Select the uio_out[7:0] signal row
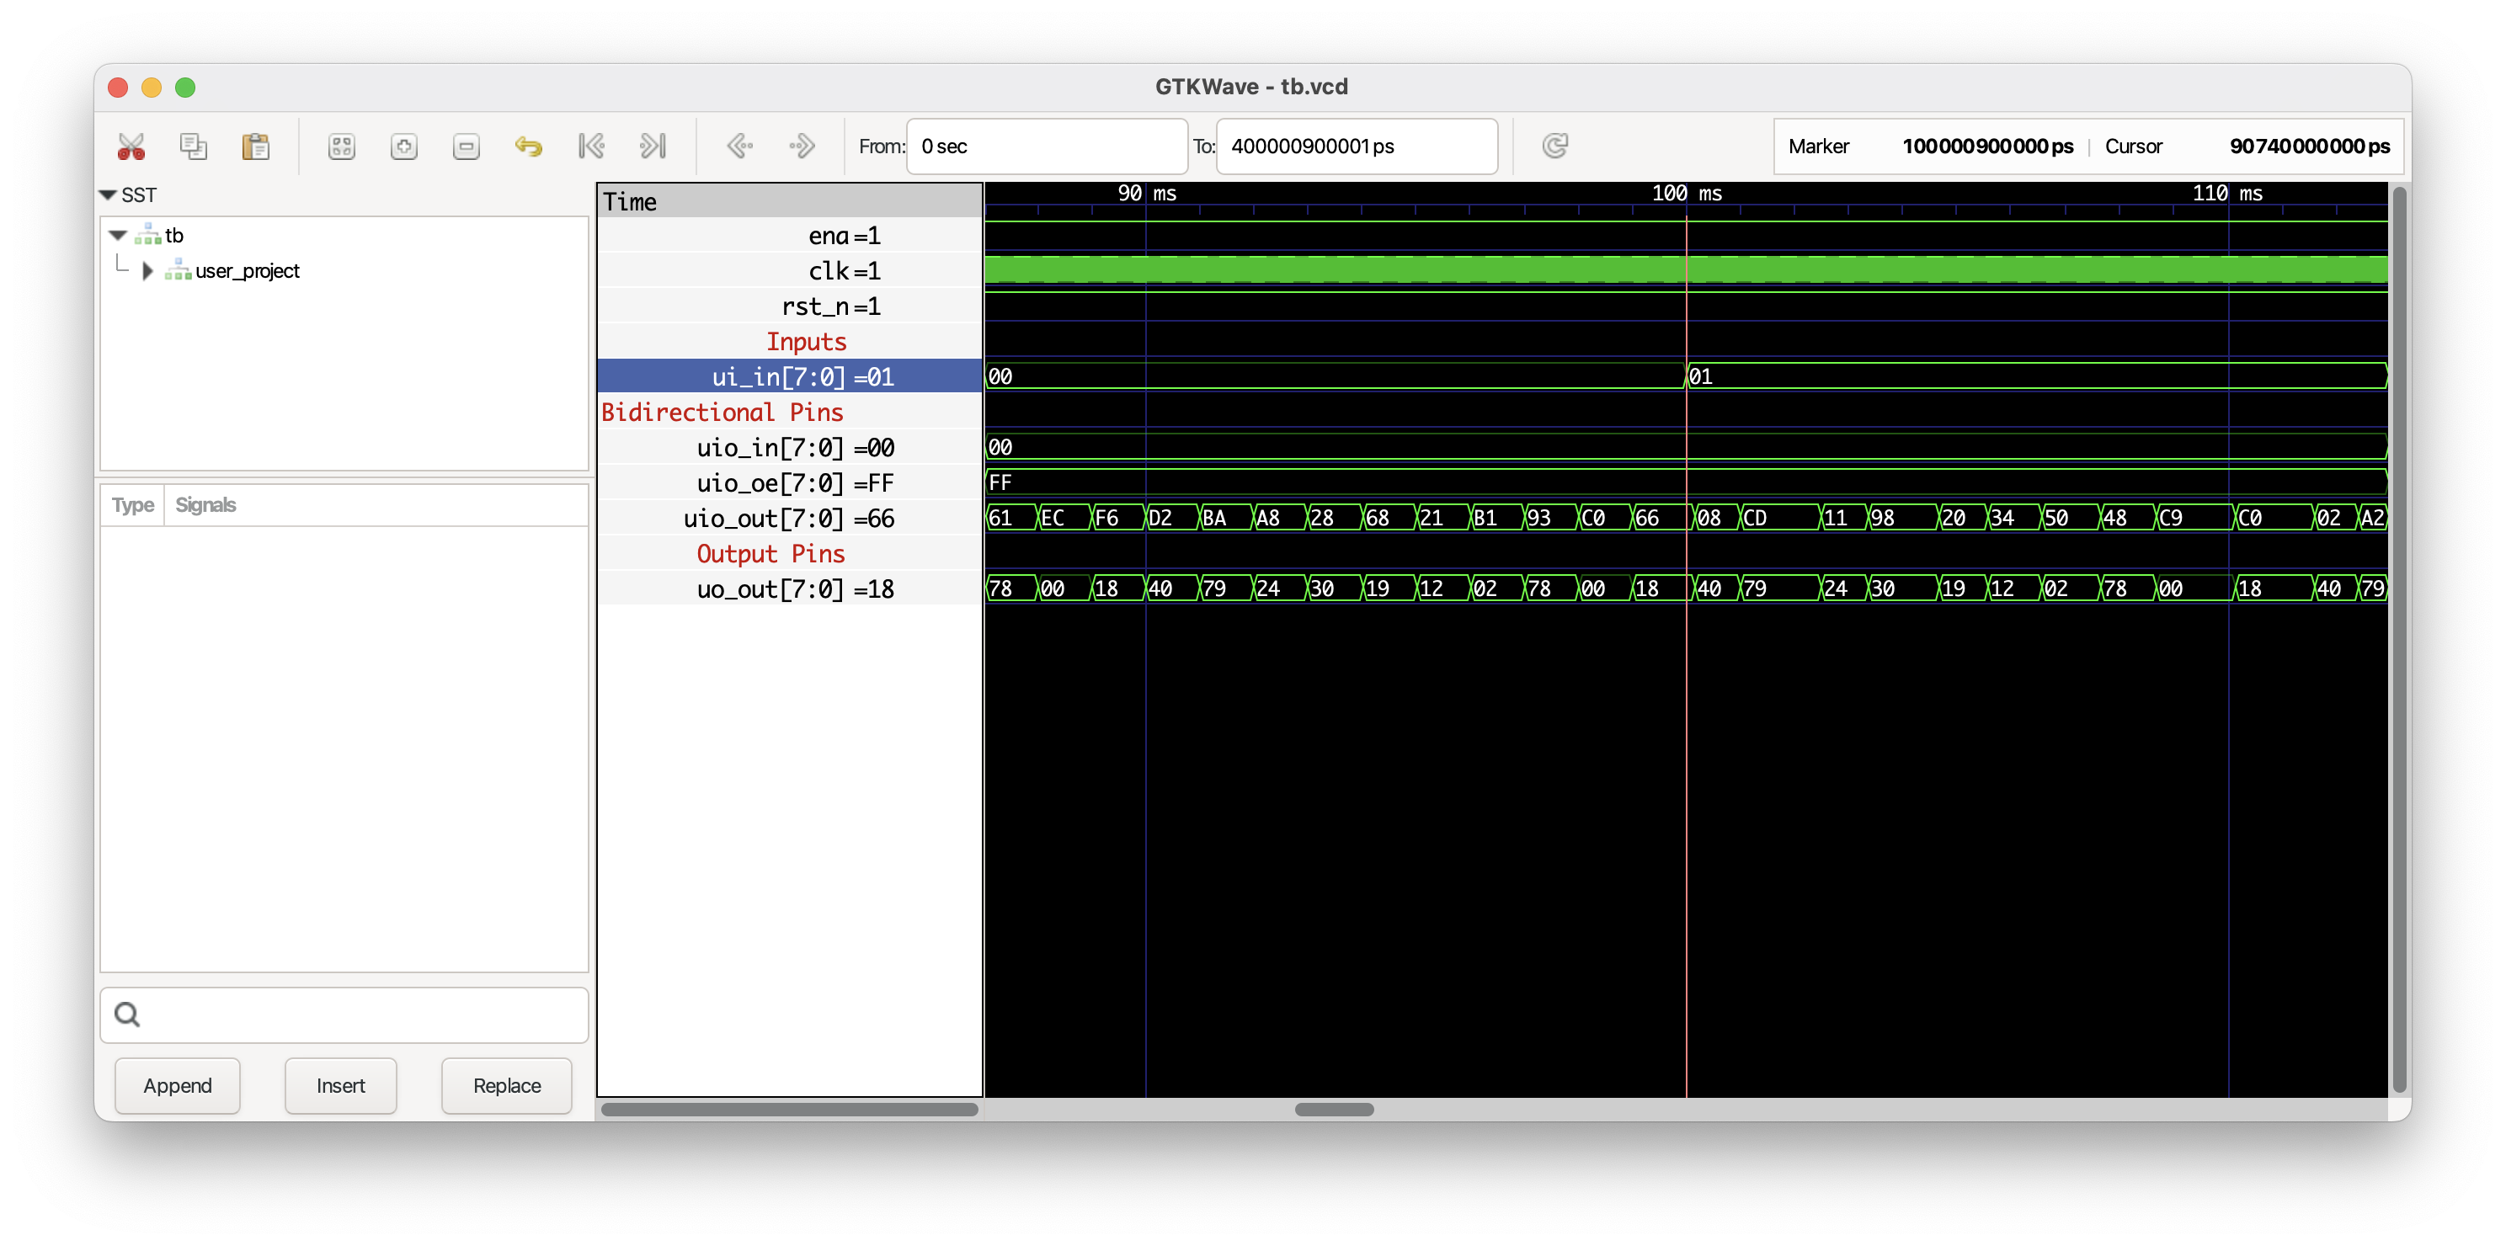2506x1246 pixels. coord(789,519)
